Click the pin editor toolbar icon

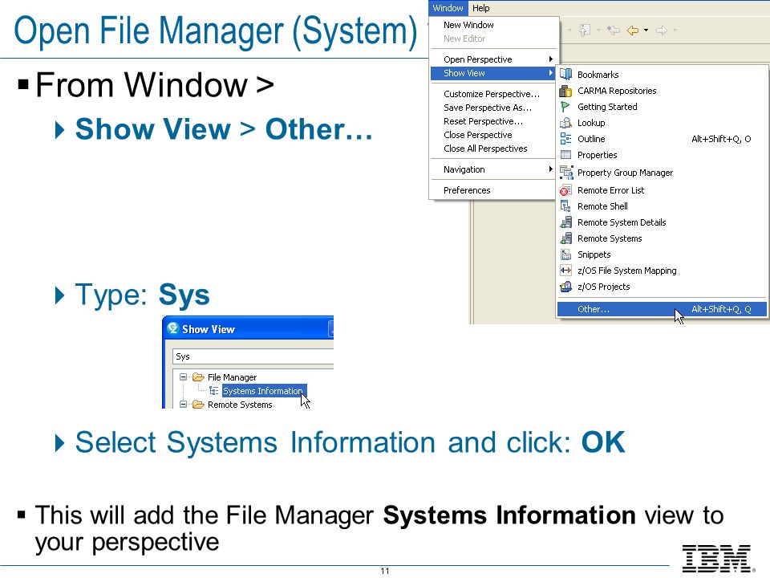(x=585, y=31)
